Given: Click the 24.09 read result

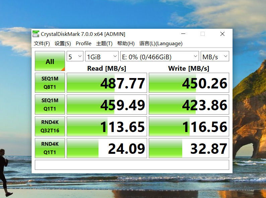Looking at the screenshot, I should click(x=107, y=148).
